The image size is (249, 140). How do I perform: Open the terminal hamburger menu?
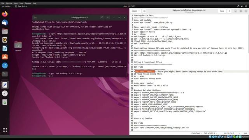pyautogui.click(x=107, y=17)
